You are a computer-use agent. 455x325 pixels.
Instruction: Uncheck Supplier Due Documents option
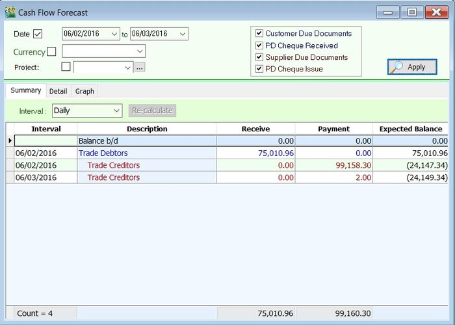click(259, 57)
